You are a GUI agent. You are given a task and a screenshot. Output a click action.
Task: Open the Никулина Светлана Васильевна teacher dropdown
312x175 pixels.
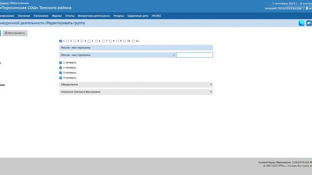pos(136,92)
